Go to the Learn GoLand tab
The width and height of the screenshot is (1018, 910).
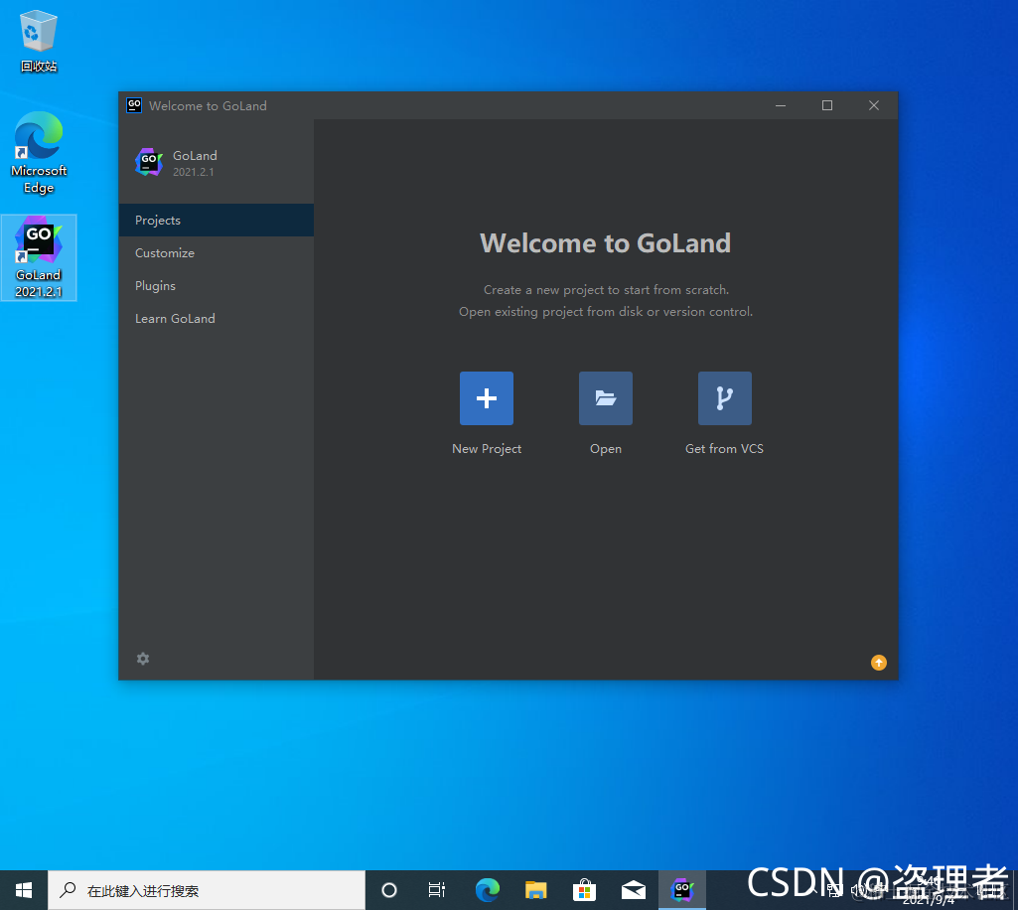coord(217,318)
